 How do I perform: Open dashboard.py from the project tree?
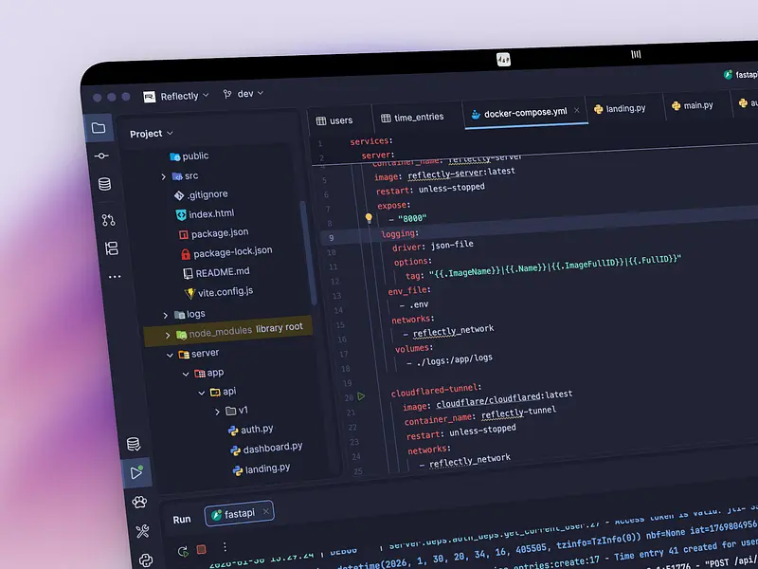(273, 448)
